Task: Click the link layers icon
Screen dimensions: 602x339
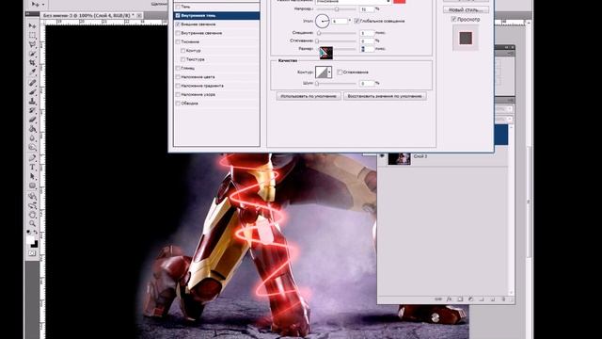Action: point(438,299)
